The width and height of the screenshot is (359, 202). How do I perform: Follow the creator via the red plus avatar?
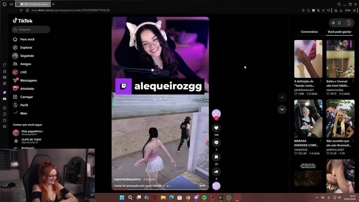216,118
